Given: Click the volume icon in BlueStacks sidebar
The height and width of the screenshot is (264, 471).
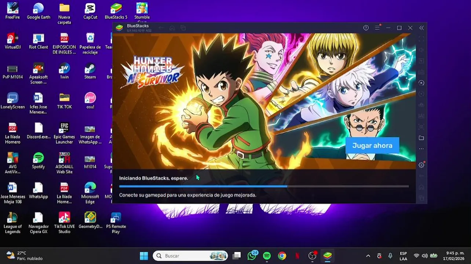Looking at the screenshot, I should click(x=421, y=50).
